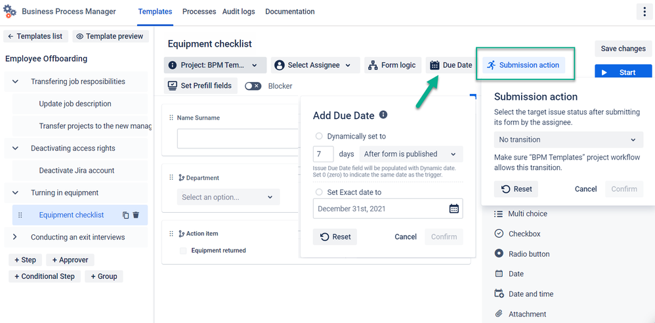This screenshot has width=655, height=323.
Task: Click Save changes button
Action: [x=623, y=49]
